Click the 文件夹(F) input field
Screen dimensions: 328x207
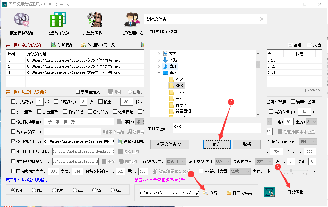(217, 128)
